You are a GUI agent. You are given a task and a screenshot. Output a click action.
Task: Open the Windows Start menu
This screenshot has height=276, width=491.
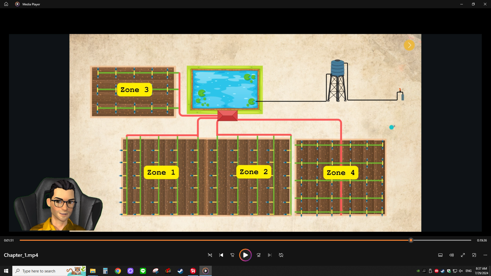pyautogui.click(x=6, y=271)
